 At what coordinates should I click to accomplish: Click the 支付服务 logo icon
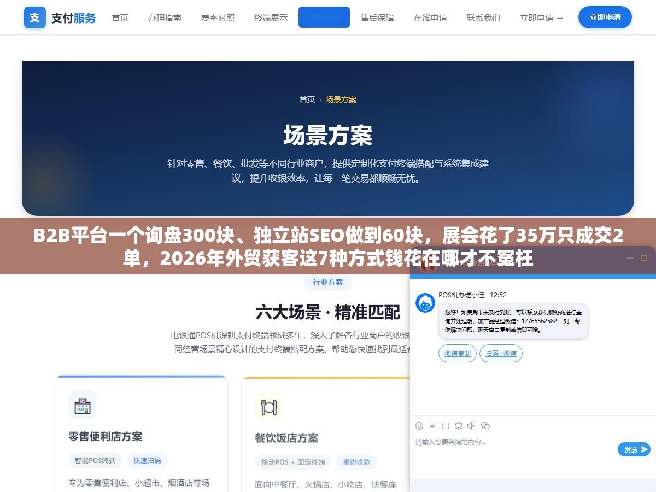pos(35,17)
